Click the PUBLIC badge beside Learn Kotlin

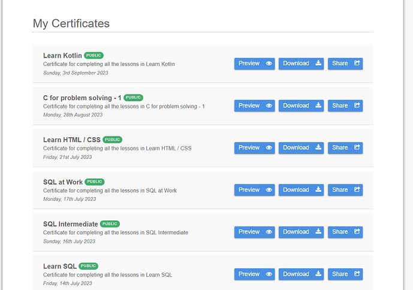coord(94,55)
